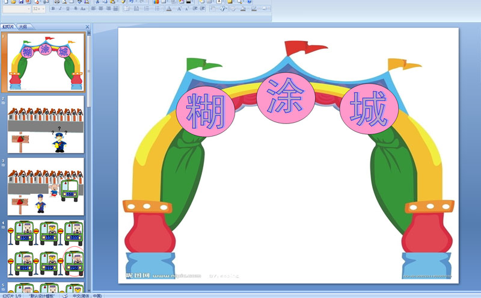Center align text

point(101,8)
